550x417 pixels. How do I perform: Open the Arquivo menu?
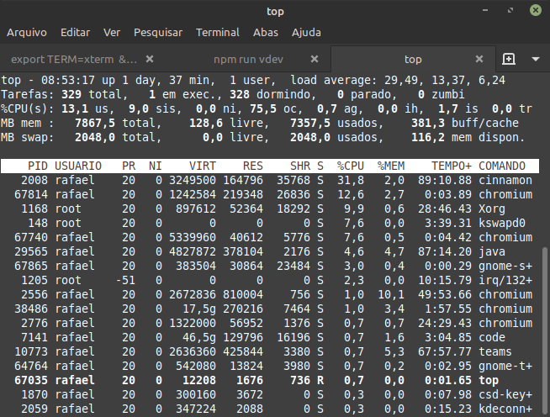pyautogui.click(x=27, y=32)
